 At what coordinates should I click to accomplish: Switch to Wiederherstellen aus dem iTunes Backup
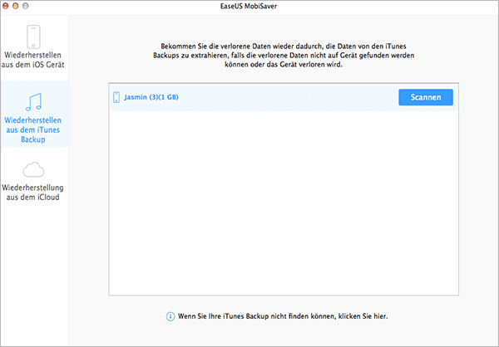34,114
